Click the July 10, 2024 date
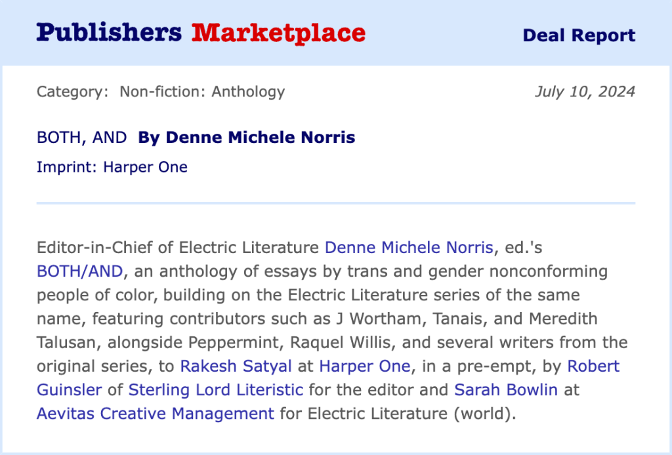Screen dimensions: 672x455 585,92
